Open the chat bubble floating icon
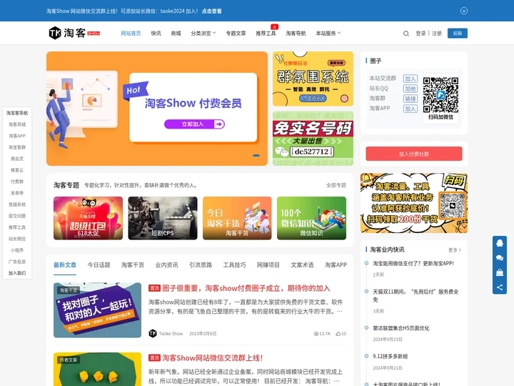The image size is (514, 386). [x=500, y=258]
